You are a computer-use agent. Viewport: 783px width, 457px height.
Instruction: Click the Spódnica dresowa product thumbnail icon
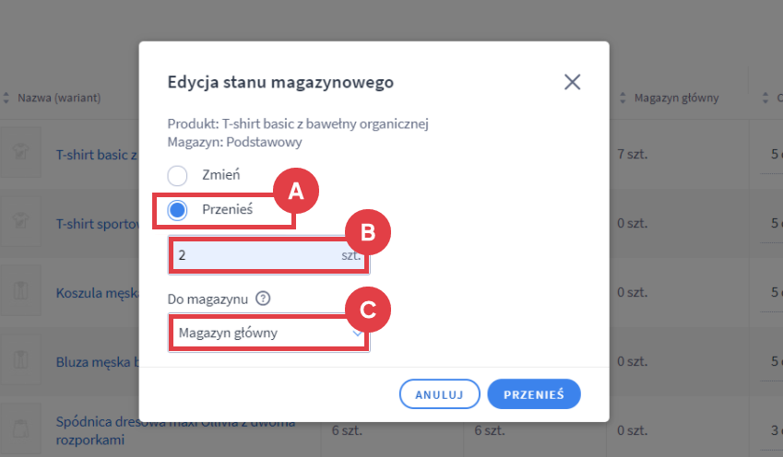pos(19,429)
